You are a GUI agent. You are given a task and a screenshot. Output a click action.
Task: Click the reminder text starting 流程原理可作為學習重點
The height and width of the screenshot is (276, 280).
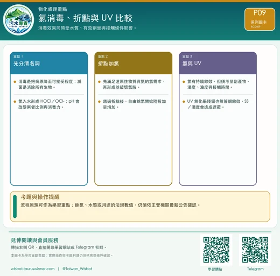pyautogui.click(x=110, y=205)
